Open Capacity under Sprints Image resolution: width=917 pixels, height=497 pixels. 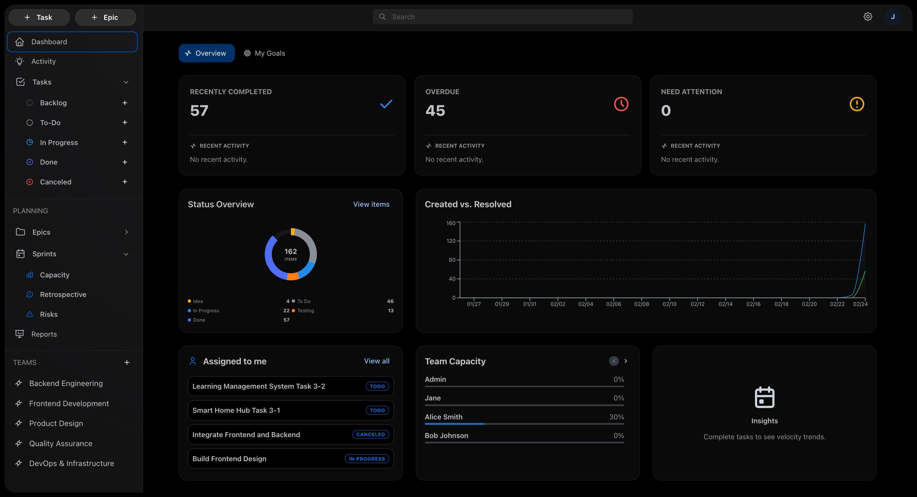point(54,275)
